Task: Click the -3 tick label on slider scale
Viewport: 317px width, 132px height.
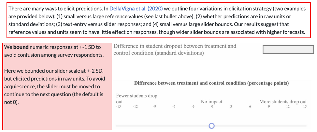Action: pyautogui.click(x=193, y=107)
